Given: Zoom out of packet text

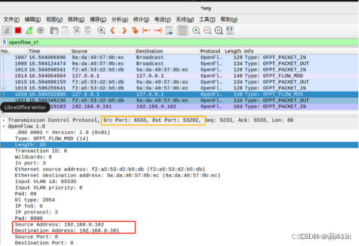Looking at the screenshot, I should (x=207, y=30).
